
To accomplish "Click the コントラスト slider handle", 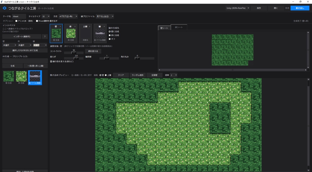I will [74, 53].
